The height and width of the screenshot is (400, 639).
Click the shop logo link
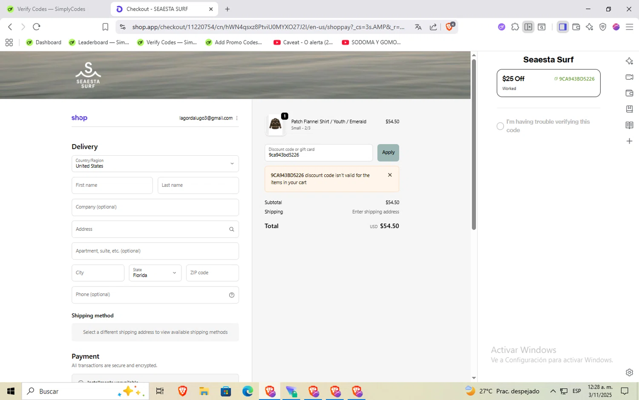point(79,118)
